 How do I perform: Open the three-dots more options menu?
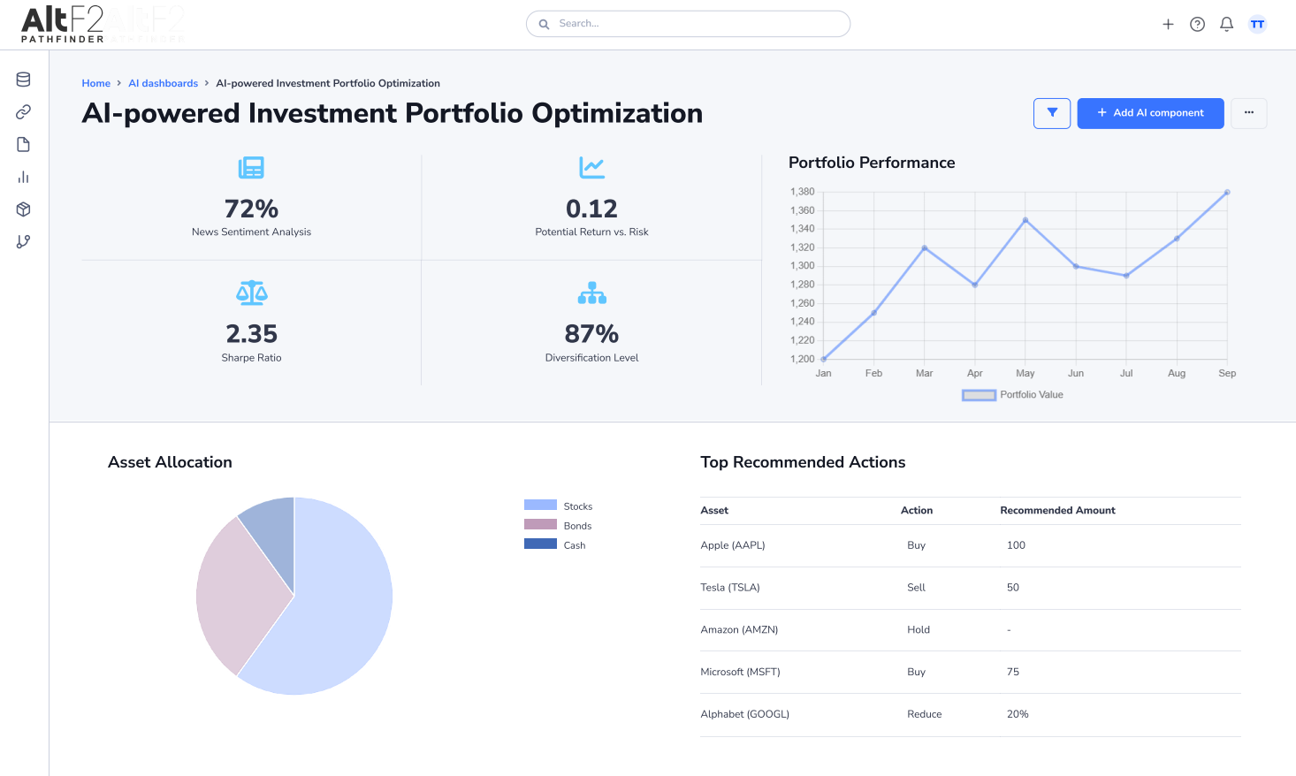pyautogui.click(x=1249, y=113)
